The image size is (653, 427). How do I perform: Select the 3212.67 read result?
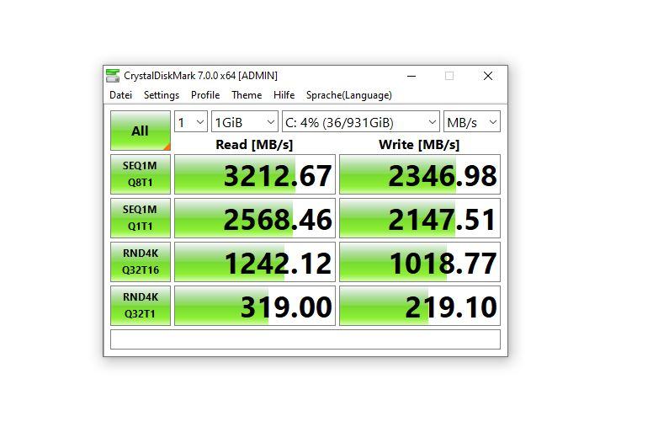click(x=255, y=174)
